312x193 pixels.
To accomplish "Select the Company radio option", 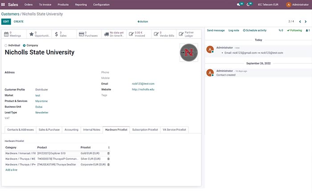I will 24,45.
